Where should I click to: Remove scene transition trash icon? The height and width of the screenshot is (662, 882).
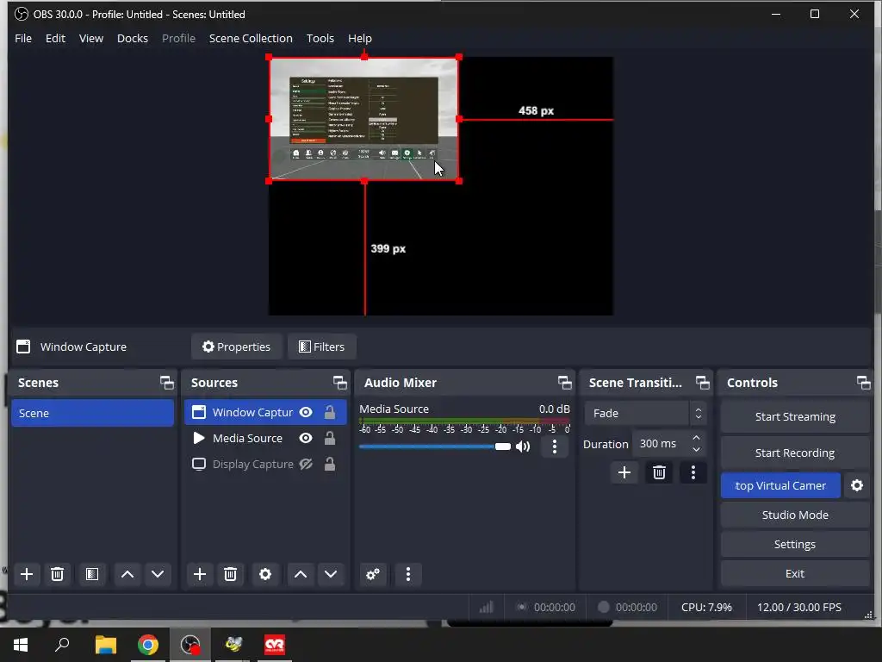[659, 472]
